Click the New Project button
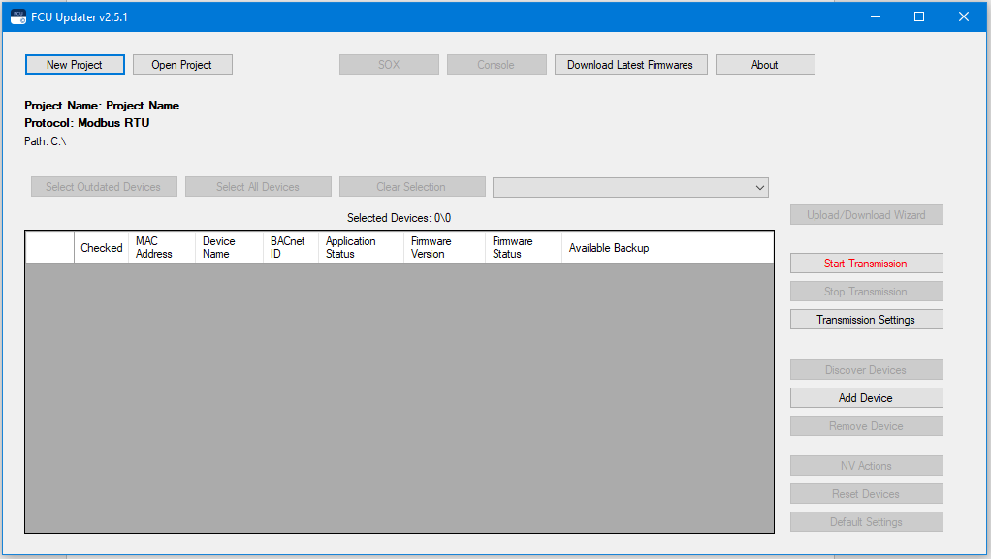The width and height of the screenshot is (991, 559). tap(75, 65)
